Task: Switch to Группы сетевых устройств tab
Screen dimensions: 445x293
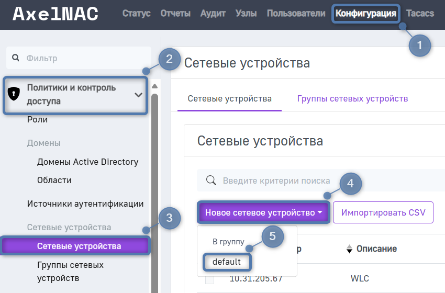Action: [352, 98]
